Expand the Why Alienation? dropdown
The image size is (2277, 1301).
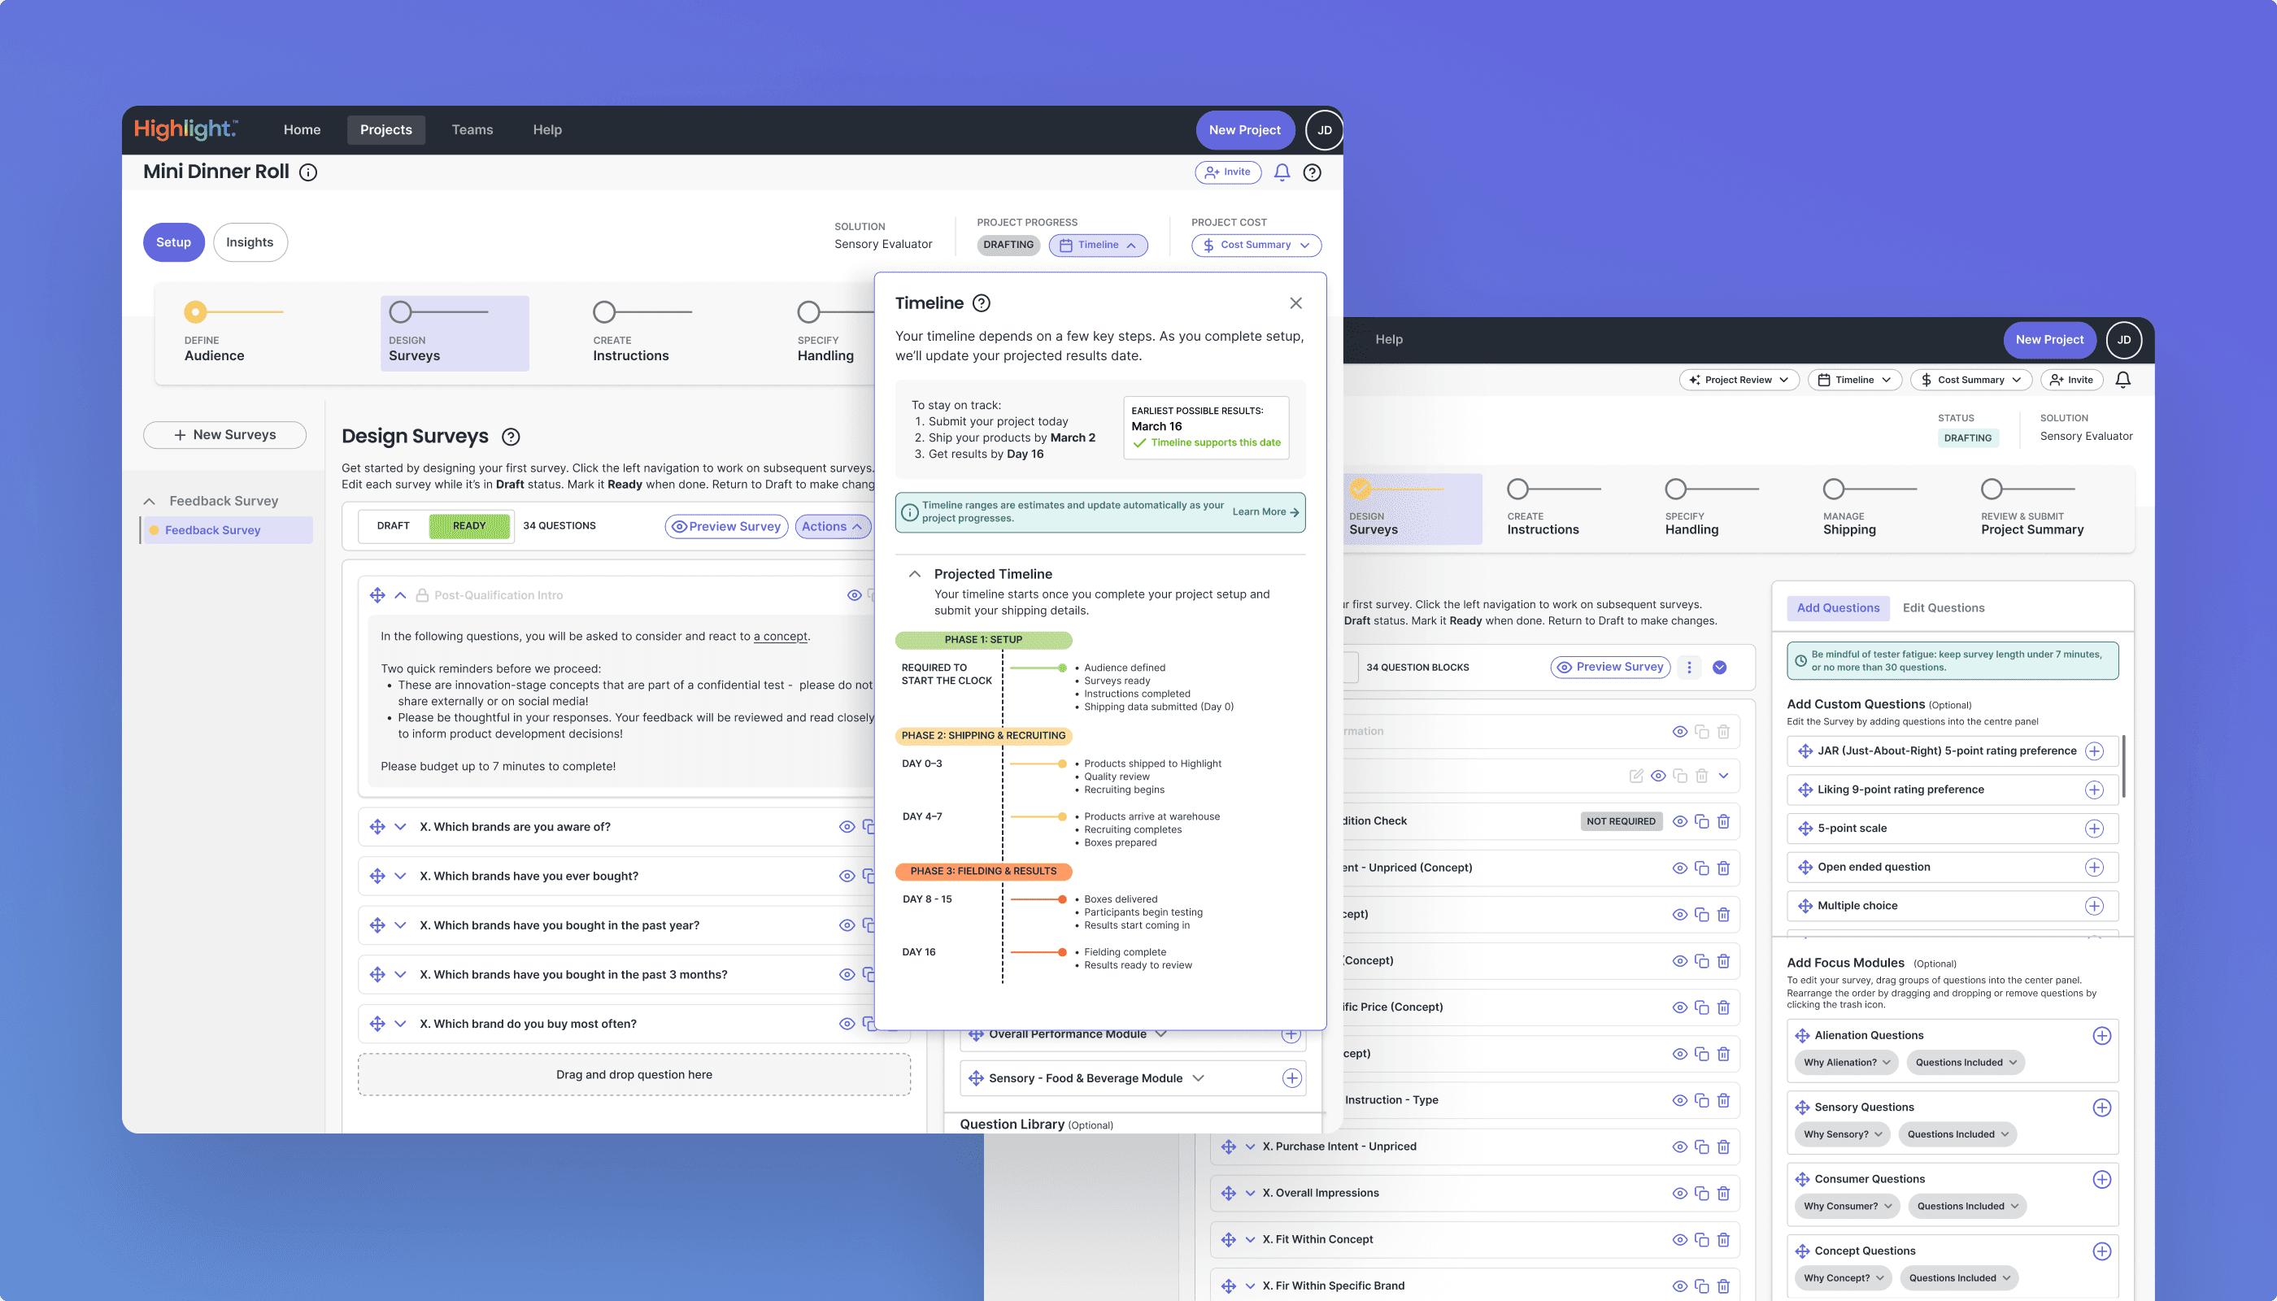[1846, 1063]
